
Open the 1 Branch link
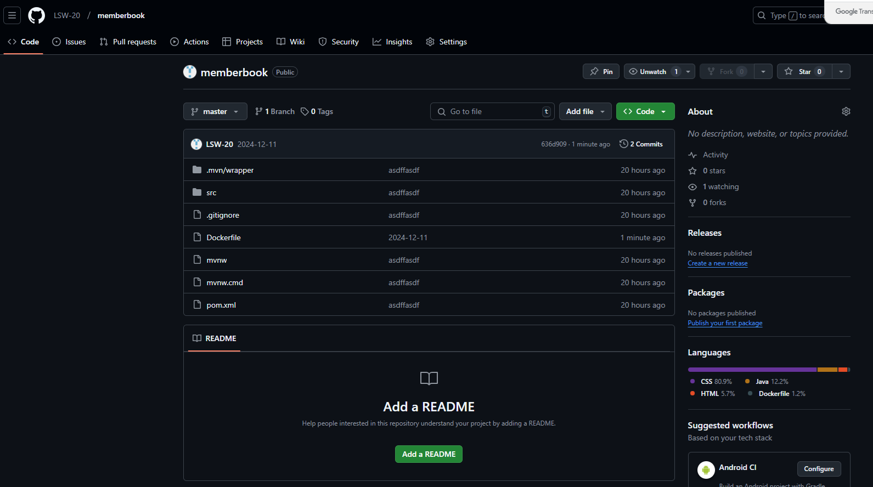pyautogui.click(x=275, y=111)
